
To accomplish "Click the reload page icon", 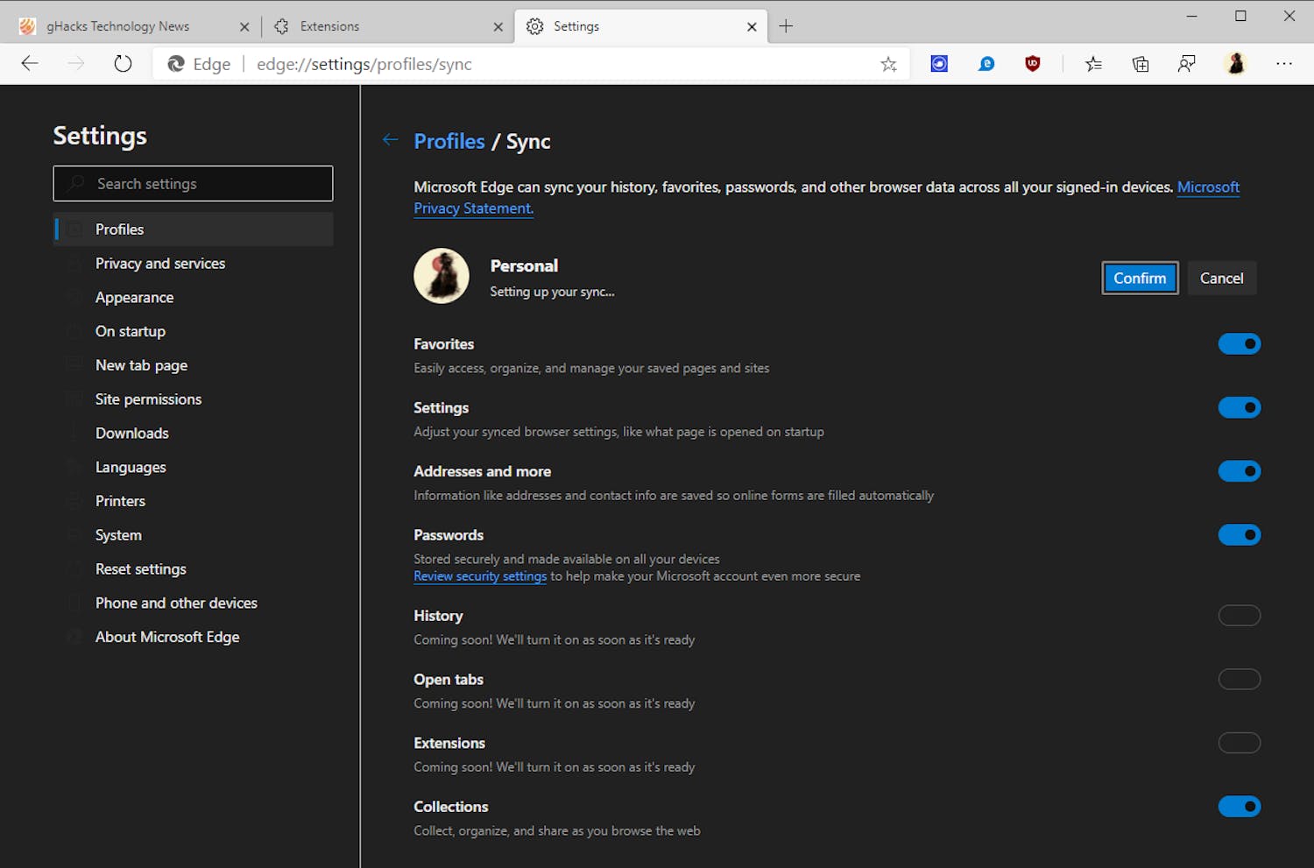I will point(123,63).
